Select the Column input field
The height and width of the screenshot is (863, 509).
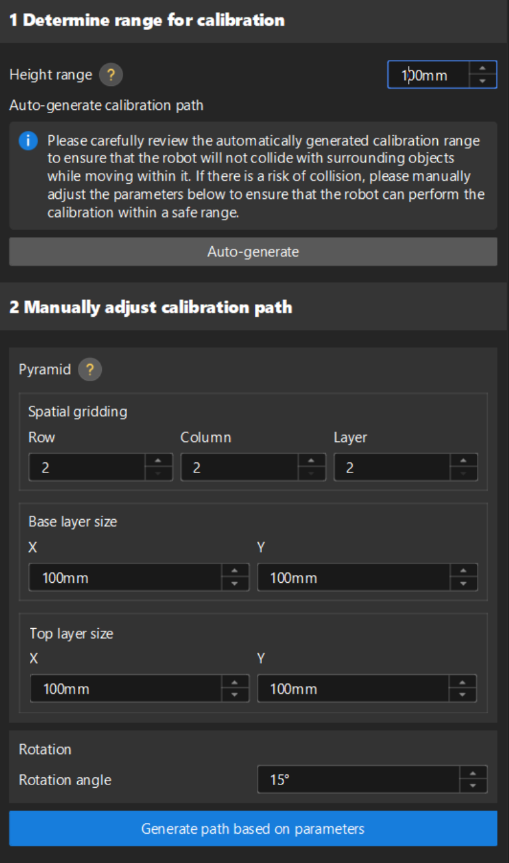coord(240,466)
